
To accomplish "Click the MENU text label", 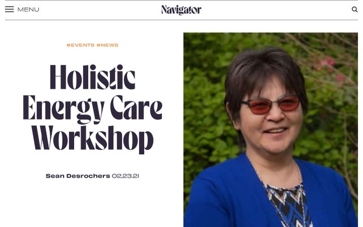I will (x=28, y=9).
